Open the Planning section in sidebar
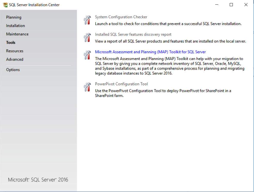 coord(14,17)
